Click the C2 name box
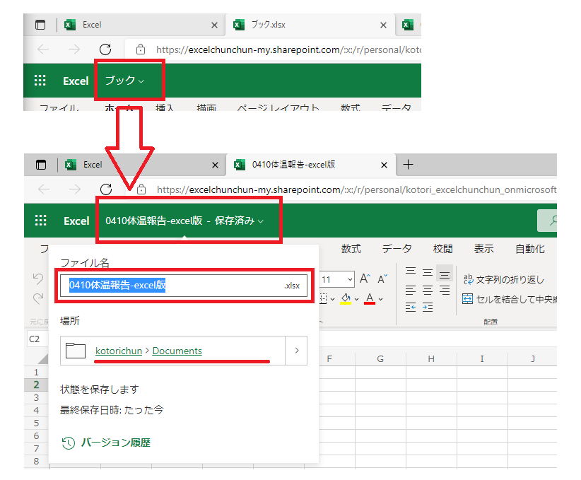The height and width of the screenshot is (480, 581). click(x=37, y=339)
